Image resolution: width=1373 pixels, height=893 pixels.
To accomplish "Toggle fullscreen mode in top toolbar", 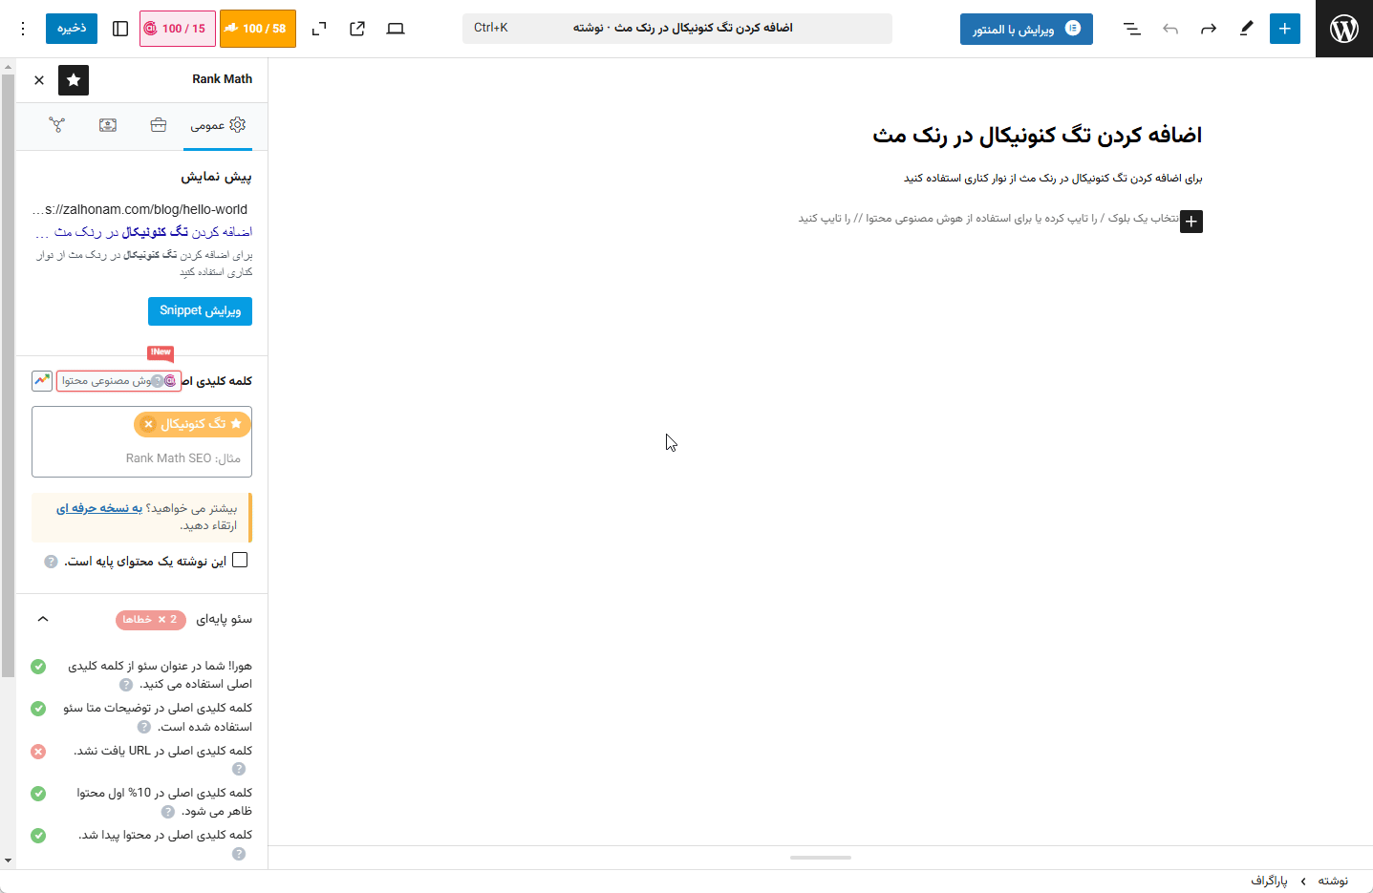I will [319, 29].
